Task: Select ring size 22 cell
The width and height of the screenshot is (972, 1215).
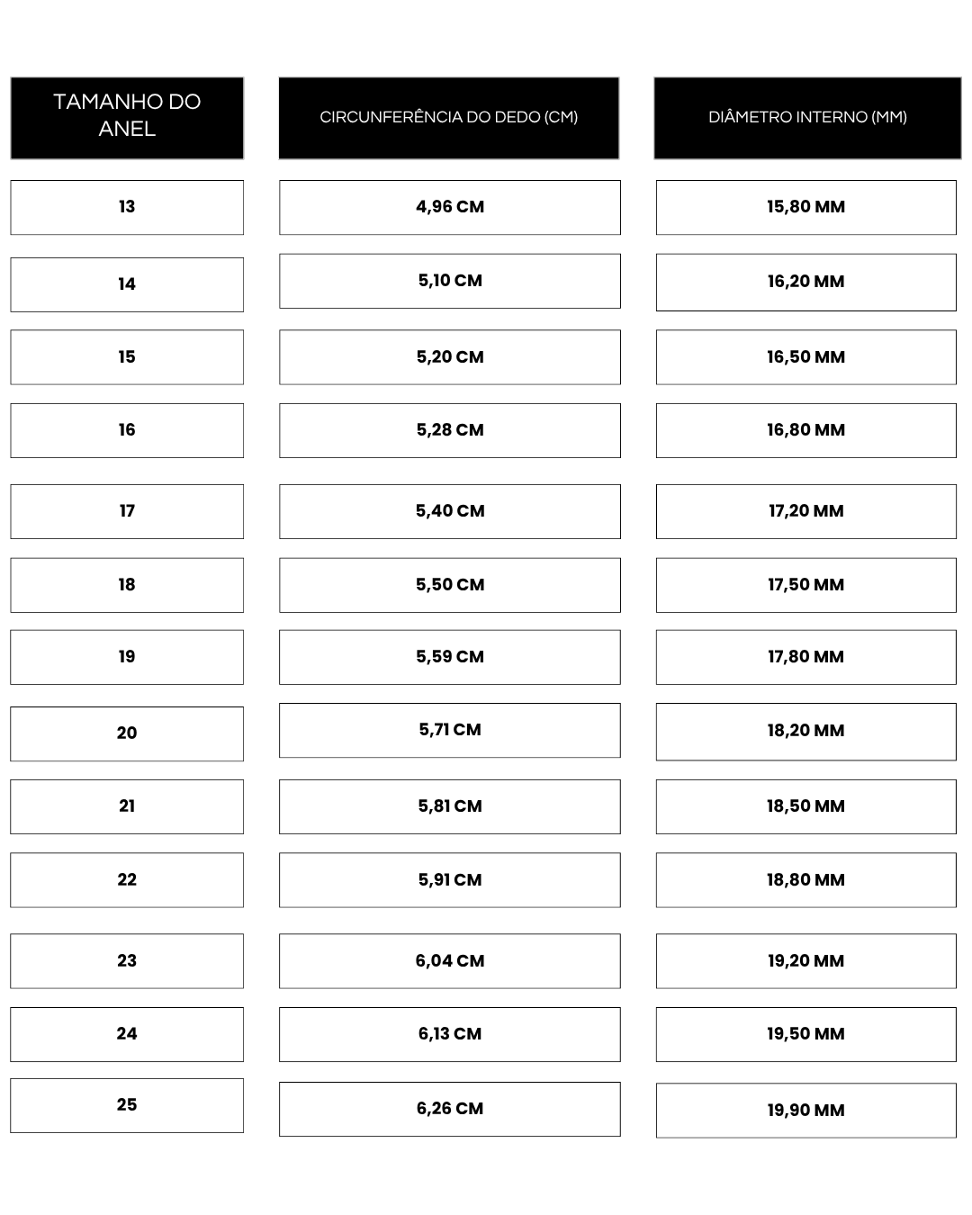Action: 127,880
